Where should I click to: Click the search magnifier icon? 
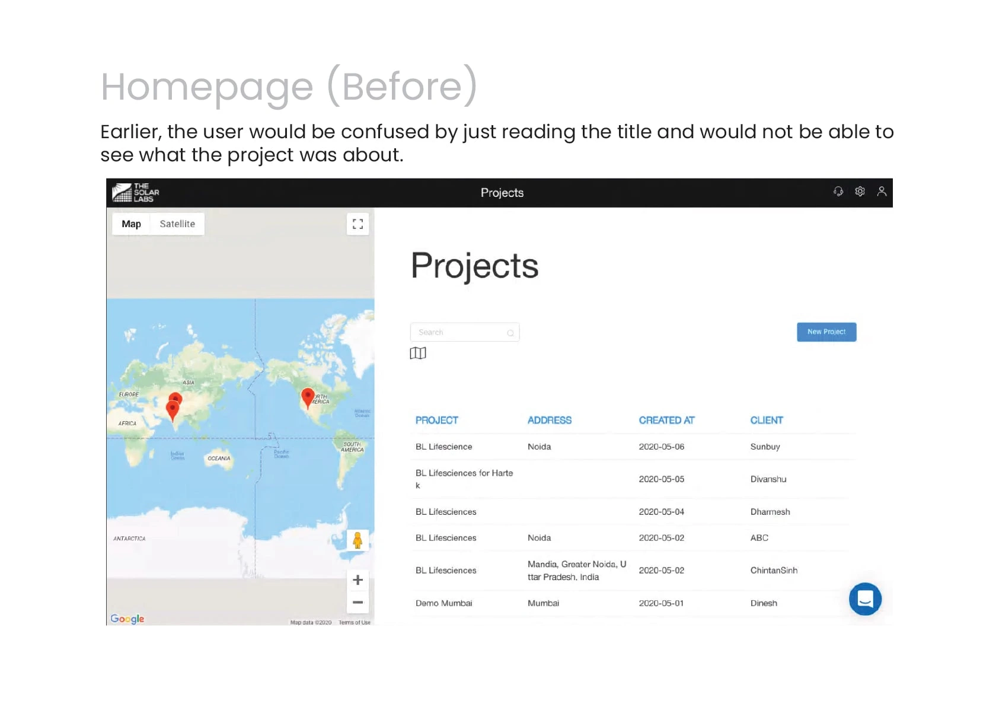(510, 333)
